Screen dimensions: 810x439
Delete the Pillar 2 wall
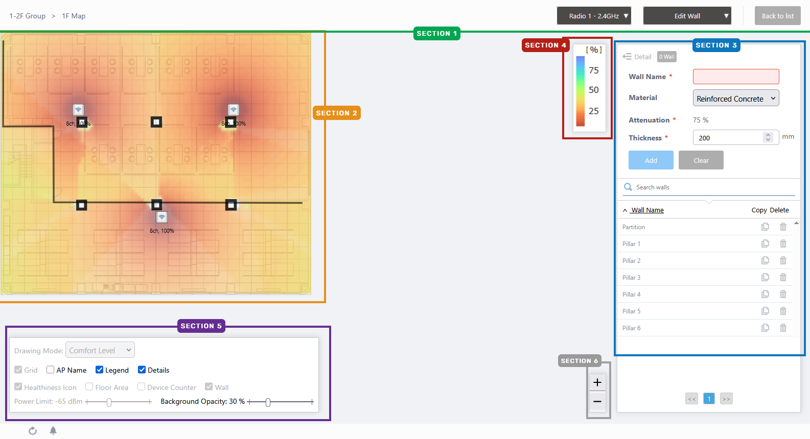pyautogui.click(x=783, y=260)
